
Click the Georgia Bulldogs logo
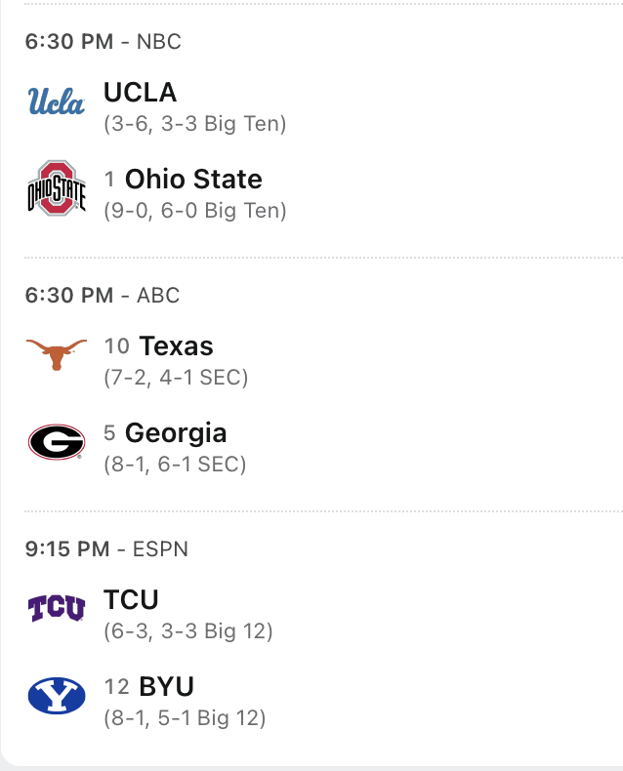56,443
